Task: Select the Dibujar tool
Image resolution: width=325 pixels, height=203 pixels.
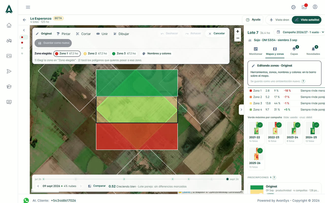Action: coord(121,34)
